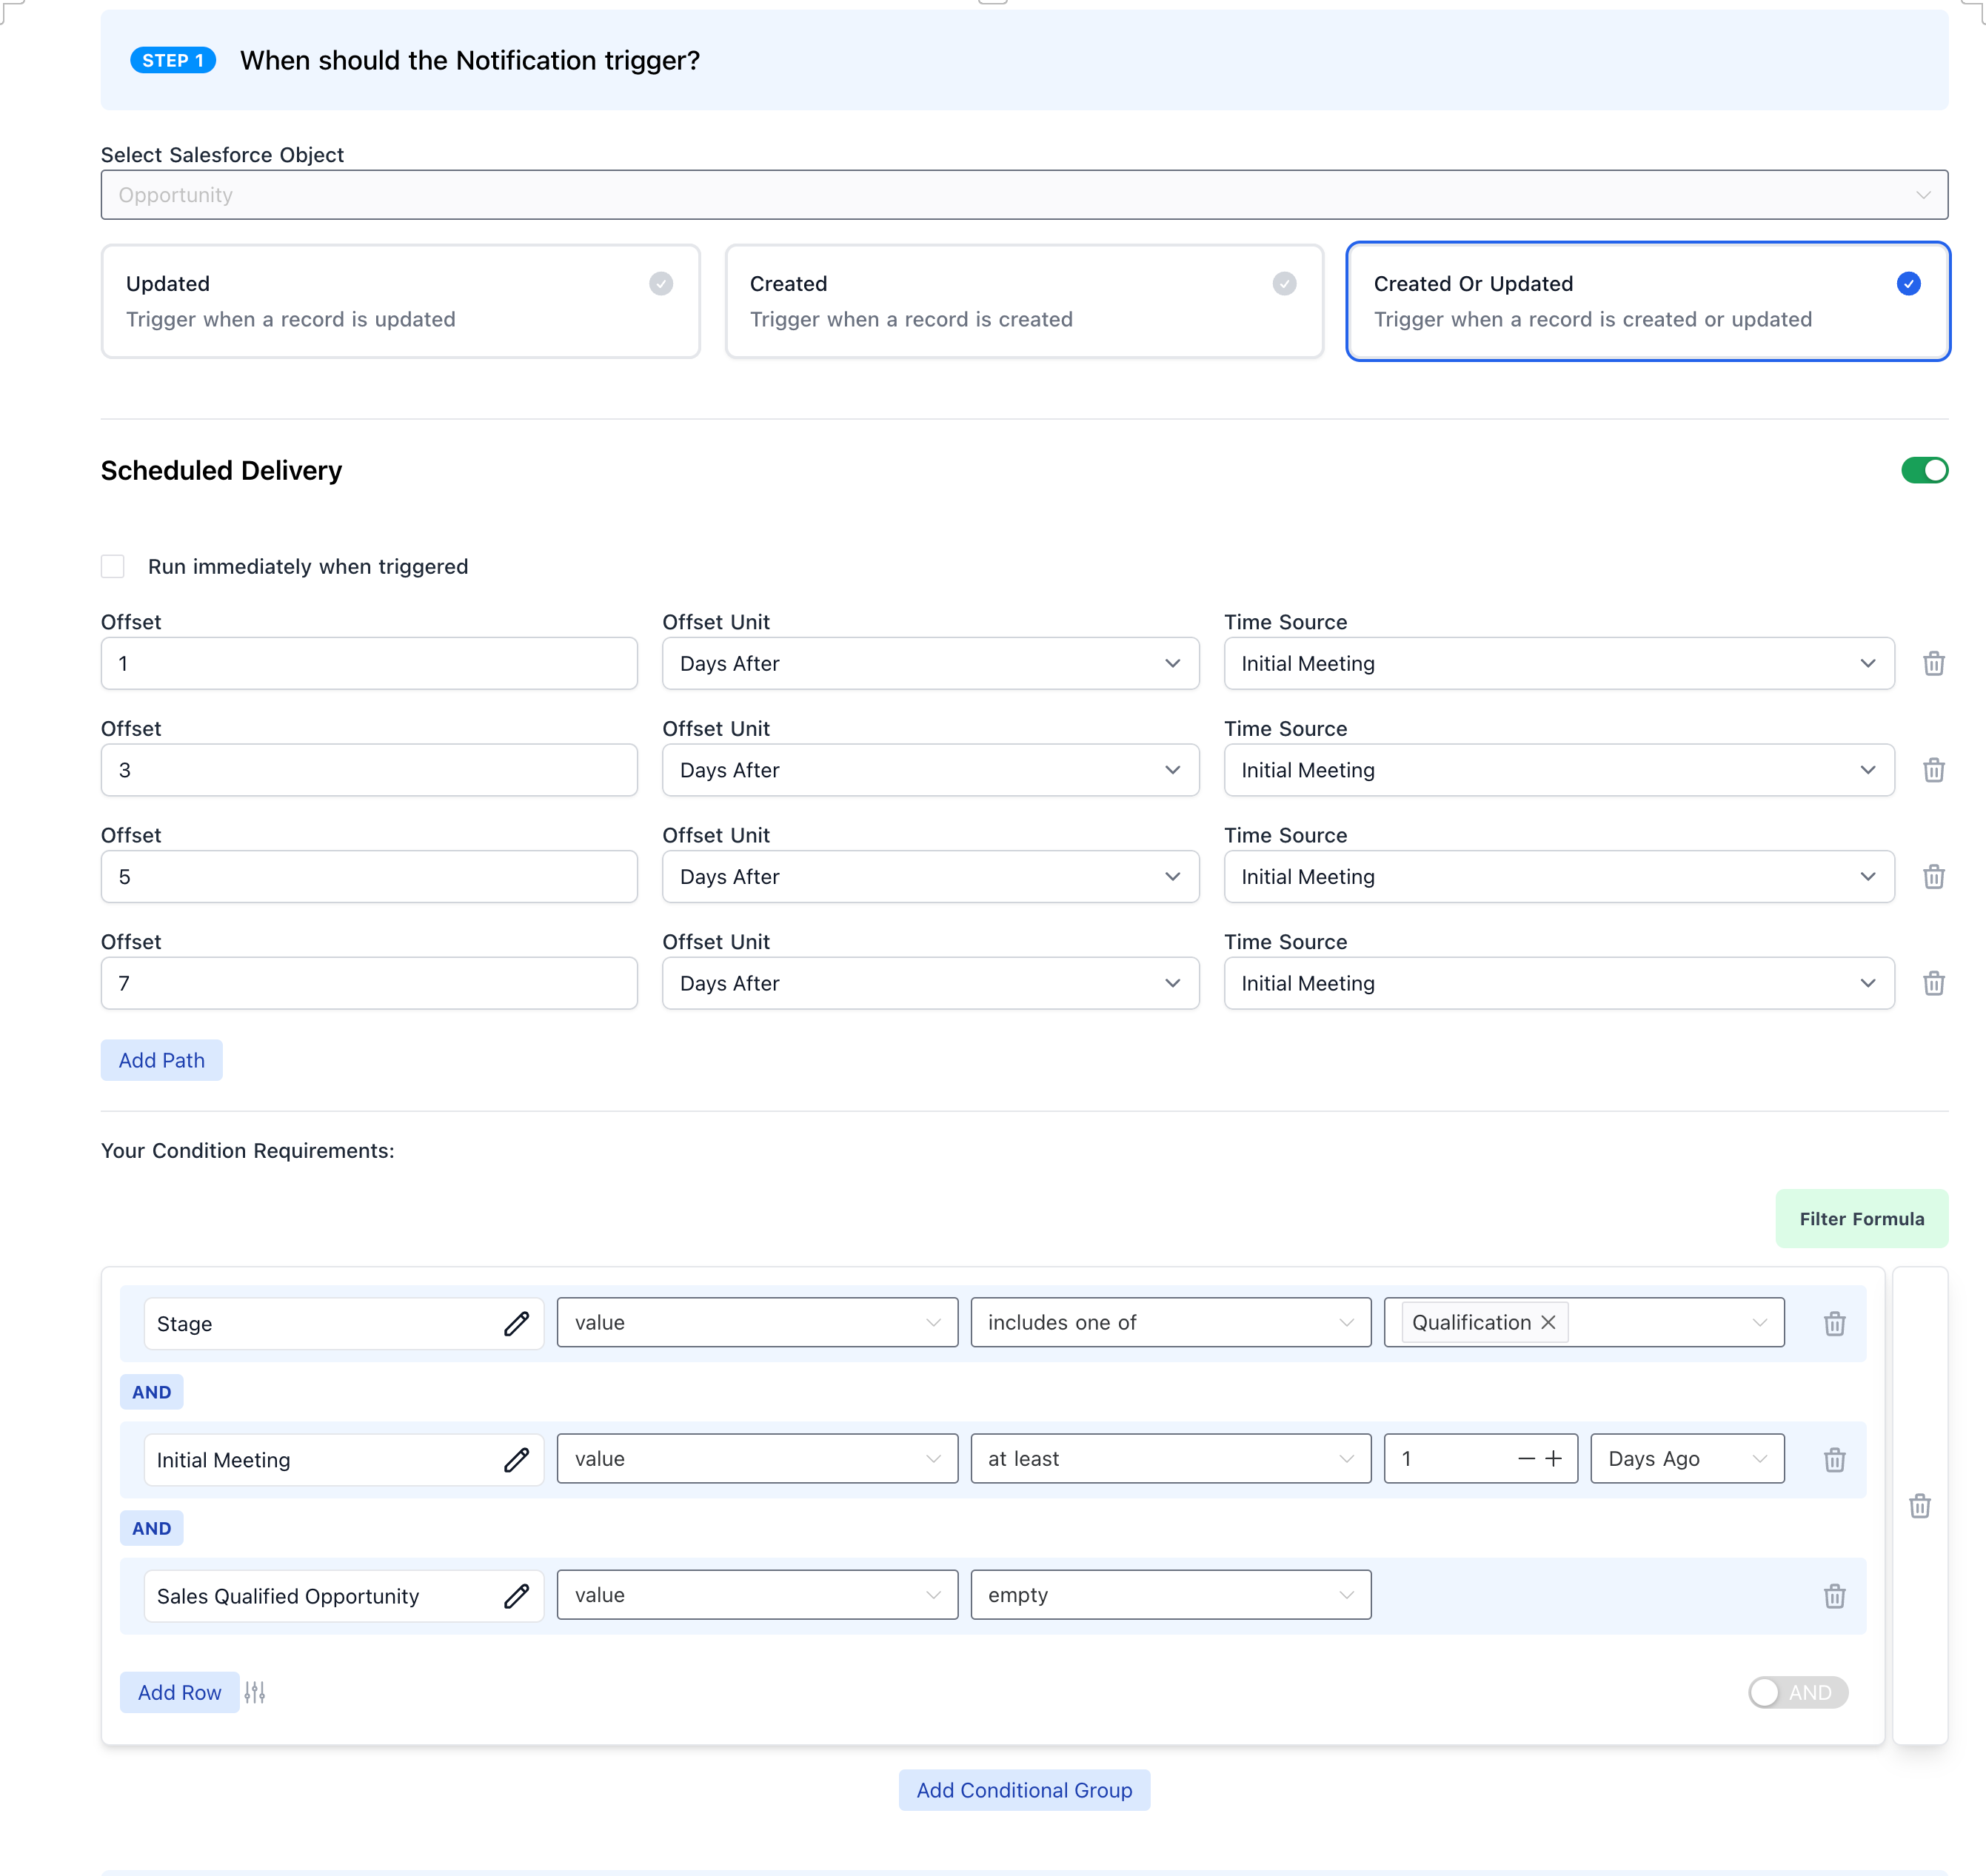1986x1876 pixels.
Task: Open Sales Qualified Opportunity row value type dropdown
Action: pos(757,1595)
